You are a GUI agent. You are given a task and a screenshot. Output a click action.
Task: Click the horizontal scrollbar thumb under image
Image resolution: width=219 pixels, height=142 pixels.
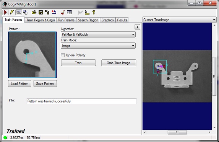(x=177, y=132)
